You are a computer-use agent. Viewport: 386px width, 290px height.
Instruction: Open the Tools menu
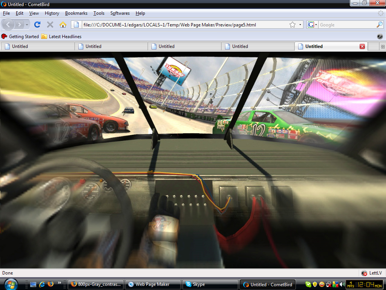(x=99, y=13)
